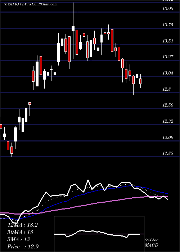Click the 13.27 price axis label

click(168, 57)
